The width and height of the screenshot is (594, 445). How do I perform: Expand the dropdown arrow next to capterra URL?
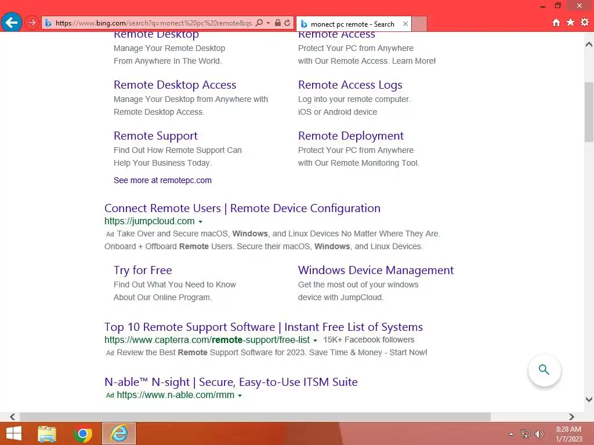(x=315, y=341)
